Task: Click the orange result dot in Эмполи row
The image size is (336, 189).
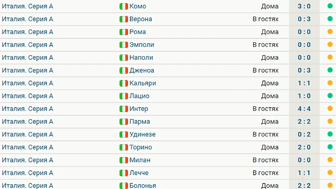Action: pos(330,45)
